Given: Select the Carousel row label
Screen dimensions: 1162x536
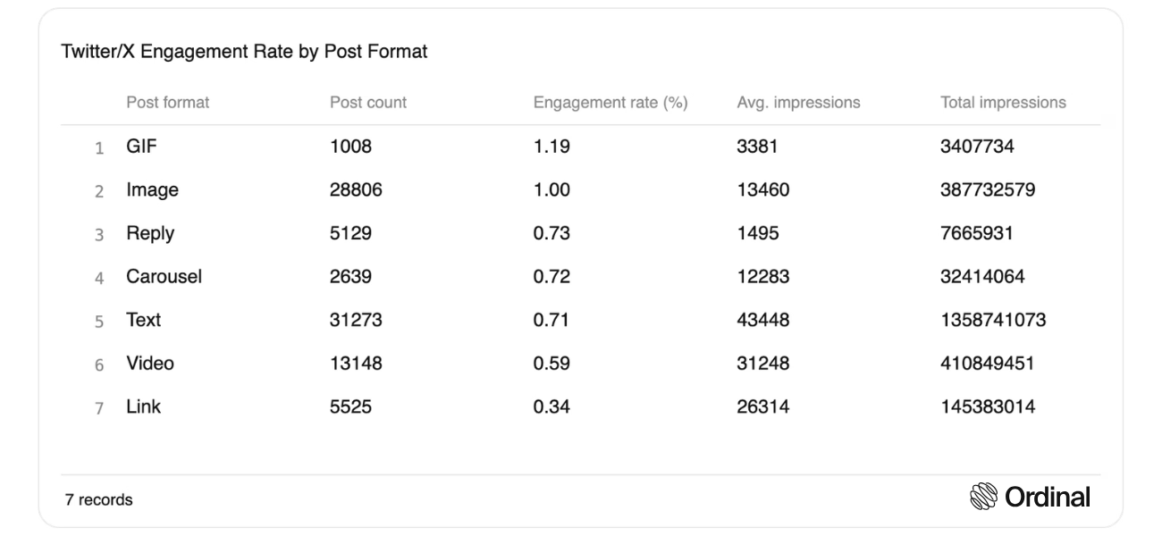Looking at the screenshot, I should [164, 277].
